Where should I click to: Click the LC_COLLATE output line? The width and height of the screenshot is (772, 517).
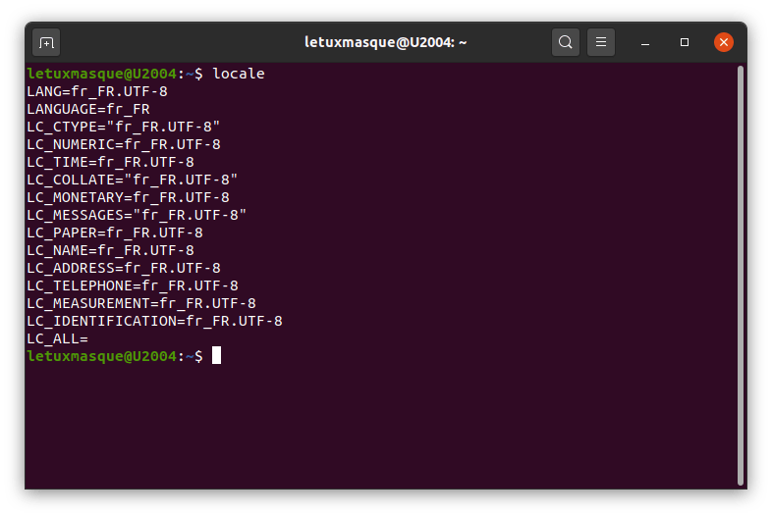point(133,181)
